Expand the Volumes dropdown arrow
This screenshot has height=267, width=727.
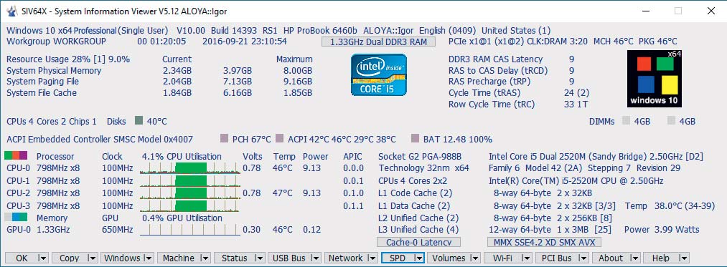pos(475,258)
